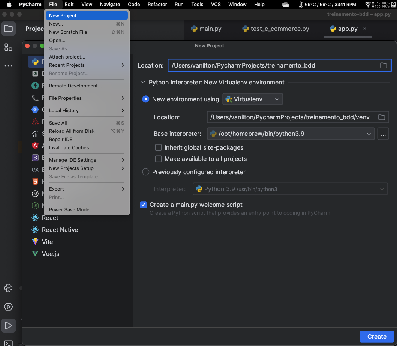Select the Next.js project type icon
Viewport: 397px width, 346px height.
pos(35,194)
